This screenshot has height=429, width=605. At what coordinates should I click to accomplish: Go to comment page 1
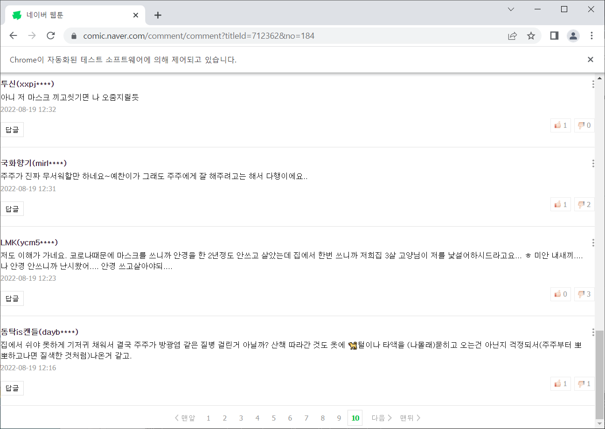click(x=209, y=418)
